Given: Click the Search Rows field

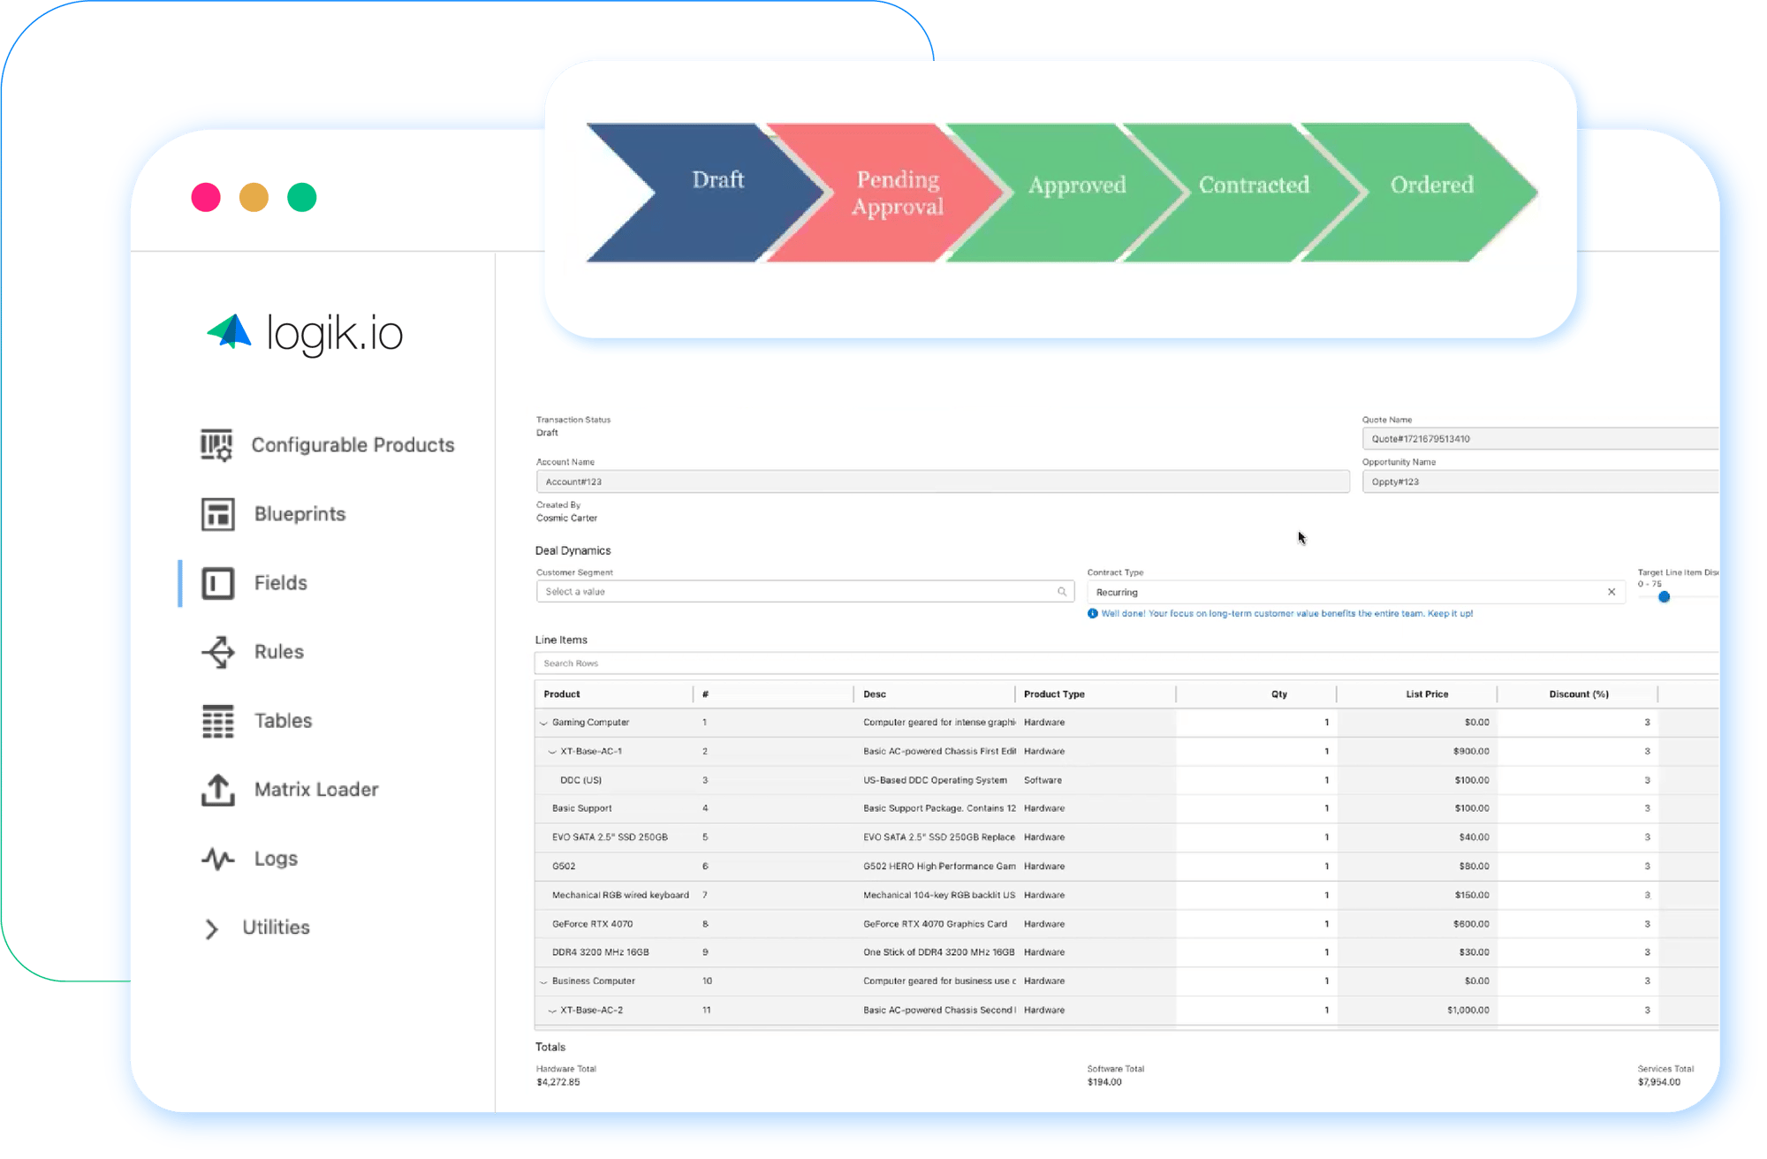Looking at the screenshot, I should pos(1126,663).
